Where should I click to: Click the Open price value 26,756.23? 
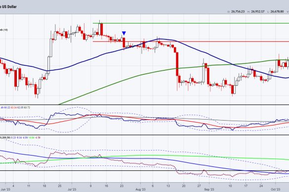(x=238, y=12)
